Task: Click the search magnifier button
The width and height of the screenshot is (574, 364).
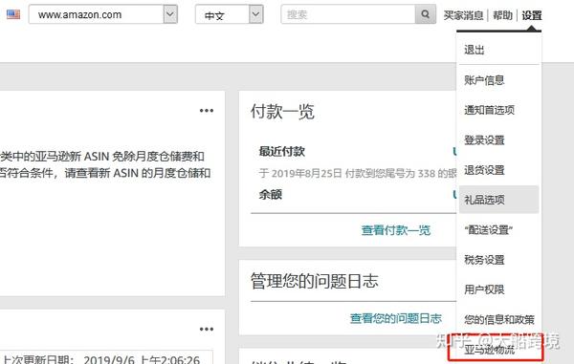Action: tap(426, 14)
